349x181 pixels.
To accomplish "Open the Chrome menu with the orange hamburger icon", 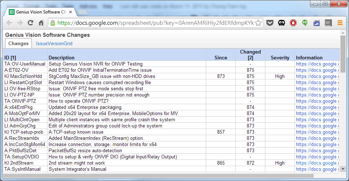I will [340, 23].
